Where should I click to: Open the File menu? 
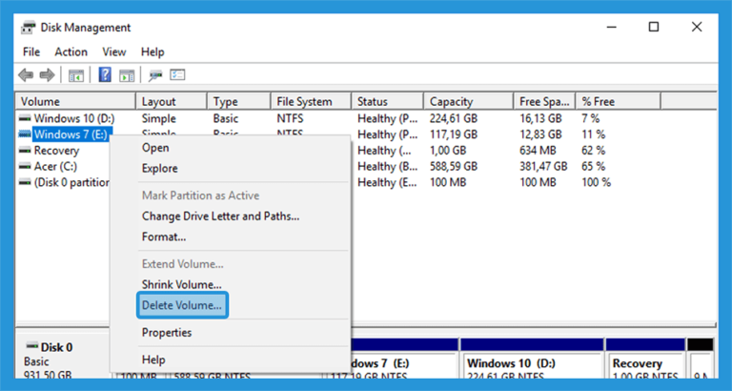[31, 51]
